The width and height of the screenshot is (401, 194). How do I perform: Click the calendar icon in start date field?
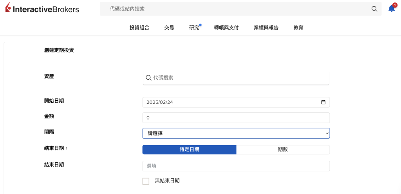click(323, 102)
